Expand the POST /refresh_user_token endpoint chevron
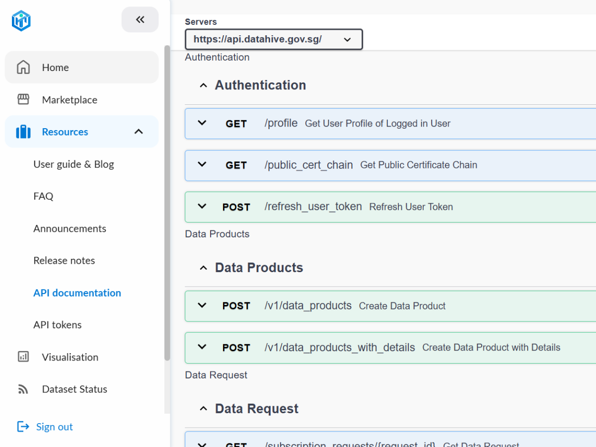Viewport: 596px width, 447px height. pos(202,206)
